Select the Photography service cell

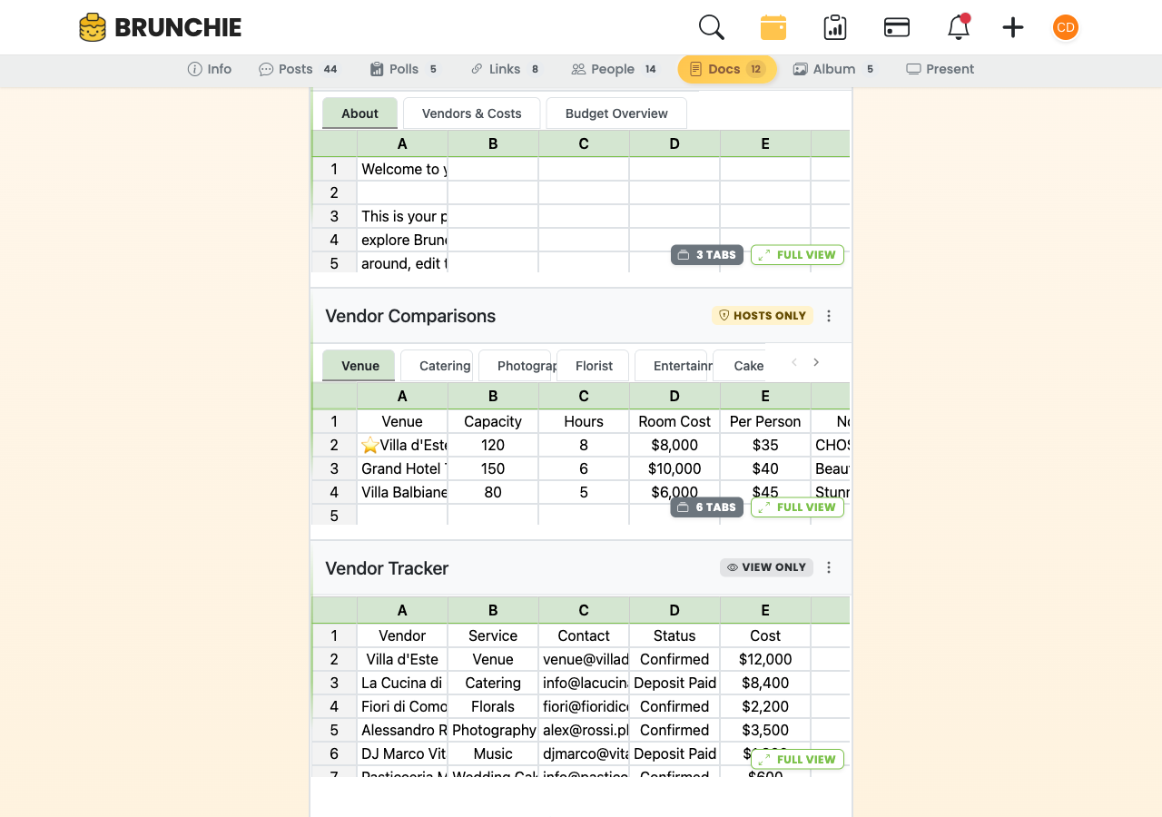[493, 730]
